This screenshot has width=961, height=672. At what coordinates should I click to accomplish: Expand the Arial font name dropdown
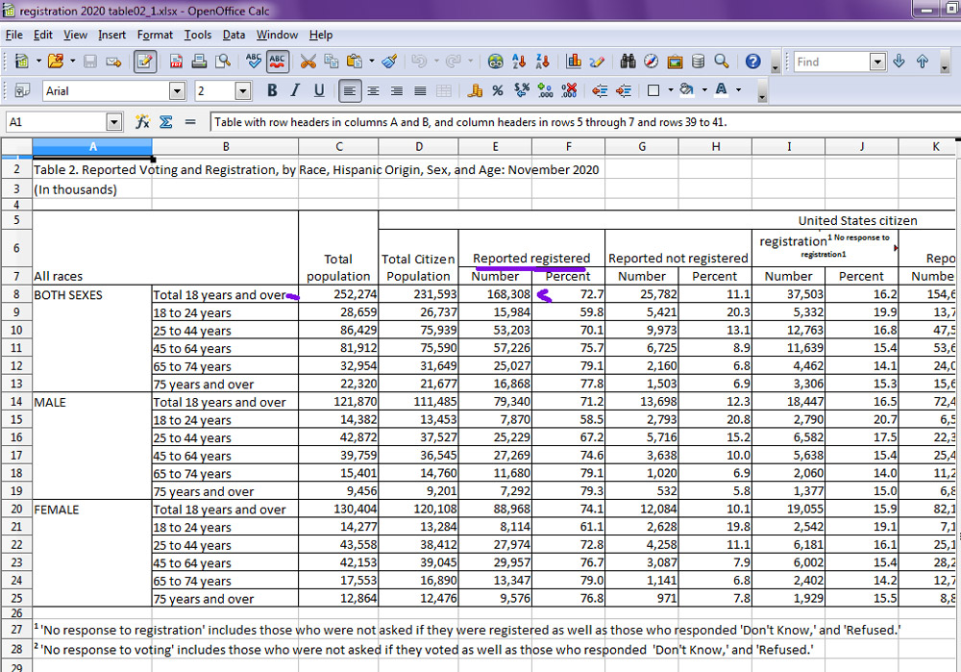click(177, 91)
